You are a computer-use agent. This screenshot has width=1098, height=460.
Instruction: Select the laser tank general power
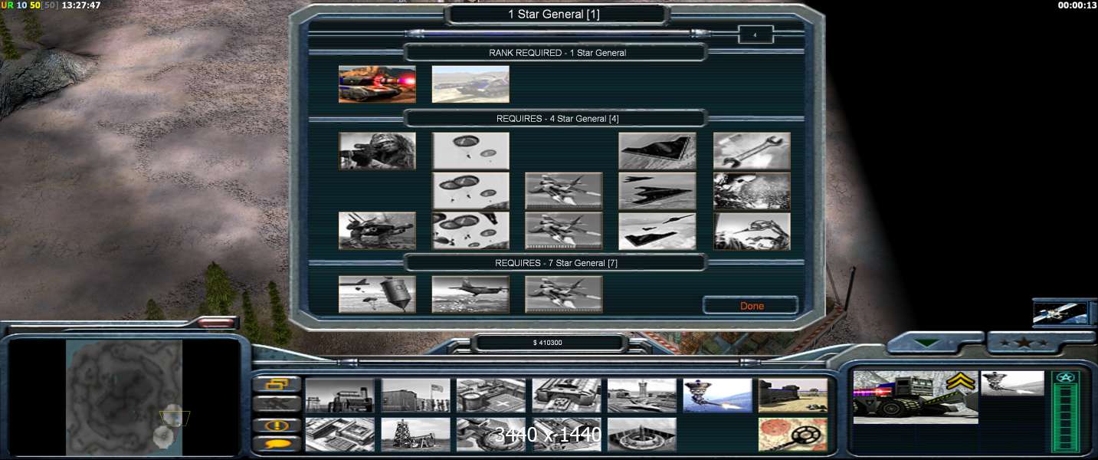pyautogui.click(x=377, y=84)
